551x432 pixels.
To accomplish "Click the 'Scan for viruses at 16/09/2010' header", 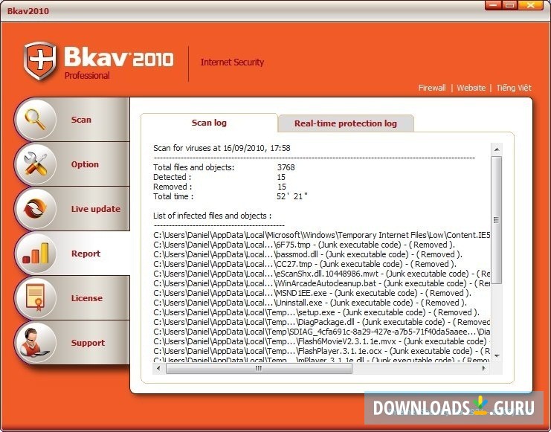I will click(222, 148).
